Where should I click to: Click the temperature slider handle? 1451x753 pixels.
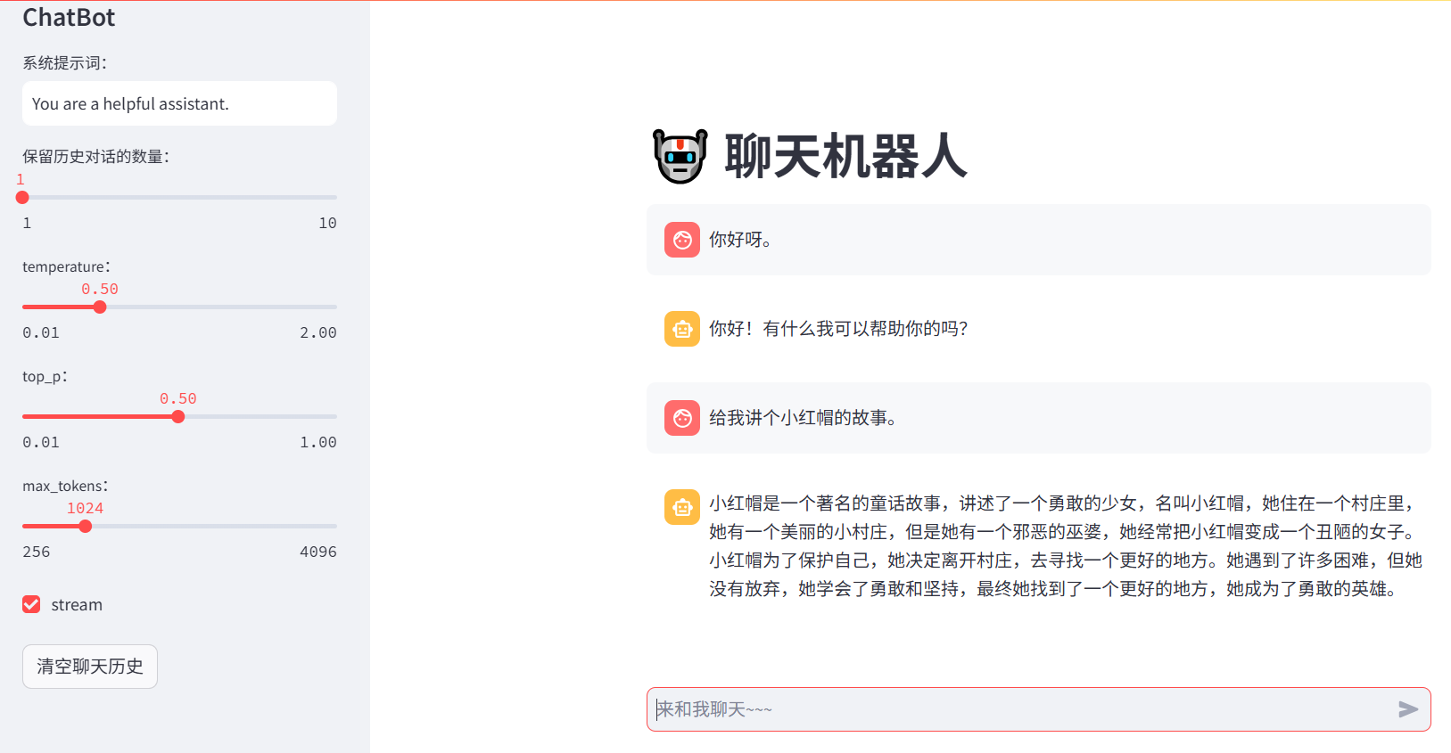pos(100,307)
